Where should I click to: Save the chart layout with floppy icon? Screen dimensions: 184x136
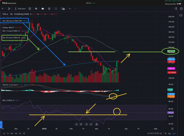point(36,9)
